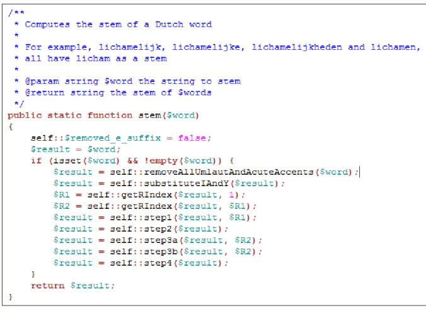Click the '$R2 = self::getRIndex($result, $R1)' line
The image size is (426, 313).
click(x=155, y=206)
